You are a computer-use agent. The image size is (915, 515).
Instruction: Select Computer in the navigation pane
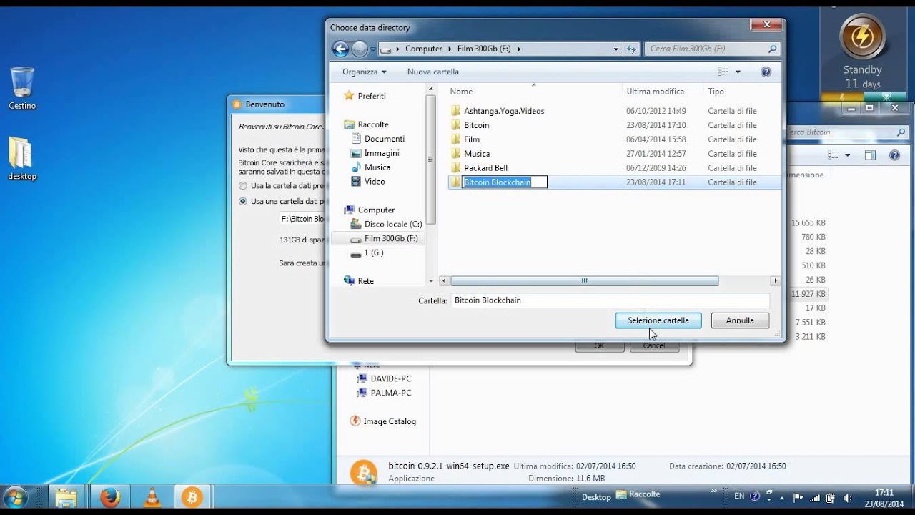(x=376, y=210)
